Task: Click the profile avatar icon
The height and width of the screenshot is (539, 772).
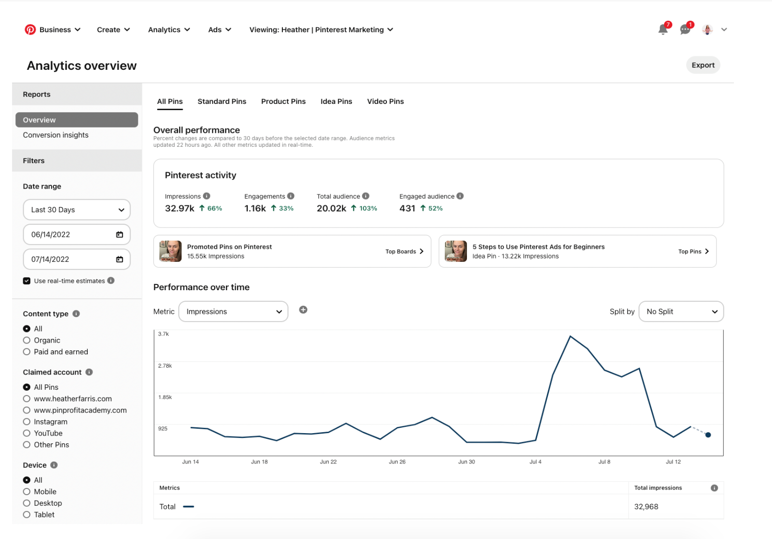Action: click(x=707, y=30)
